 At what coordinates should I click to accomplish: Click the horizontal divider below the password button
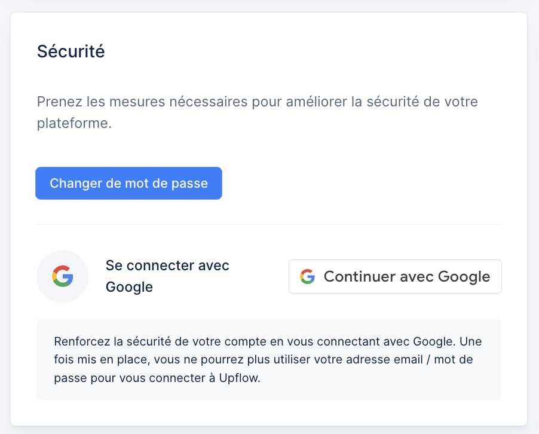click(269, 224)
